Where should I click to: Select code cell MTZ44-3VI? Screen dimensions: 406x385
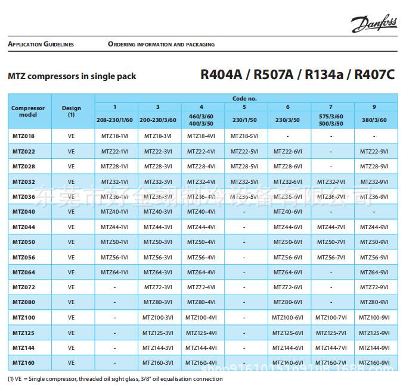[x=158, y=227]
